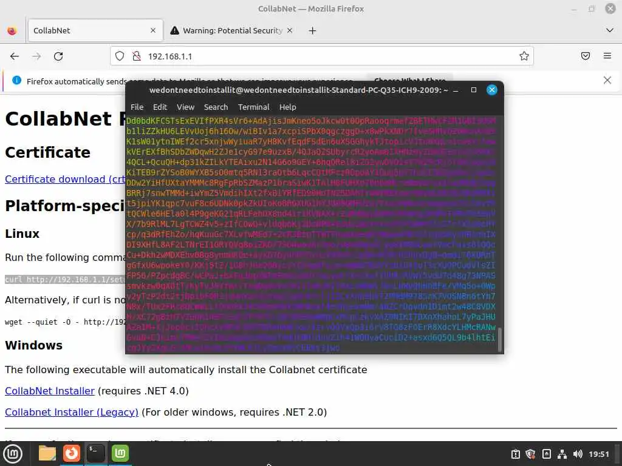Open the Certificate download link
This screenshot has height=466, width=622.
(66, 179)
